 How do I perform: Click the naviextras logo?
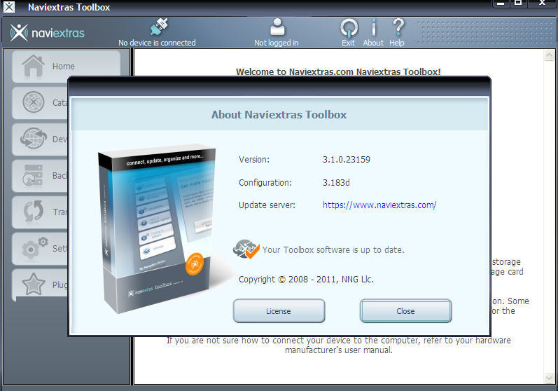pyautogui.click(x=48, y=33)
